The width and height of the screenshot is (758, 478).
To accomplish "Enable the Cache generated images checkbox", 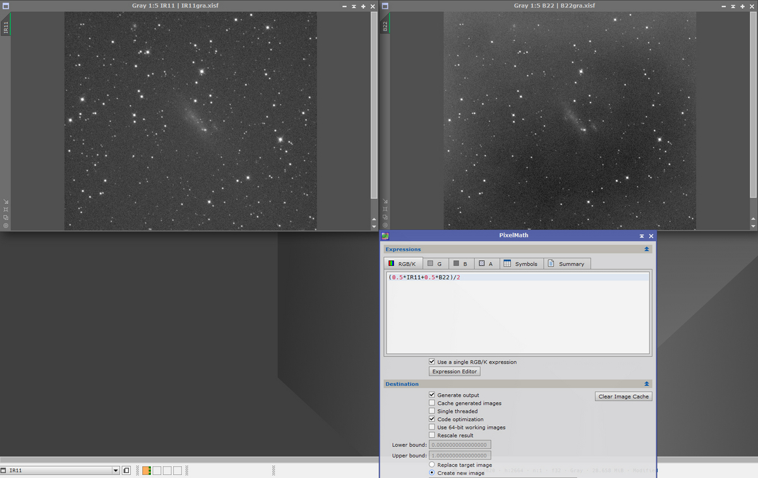I will click(x=432, y=403).
